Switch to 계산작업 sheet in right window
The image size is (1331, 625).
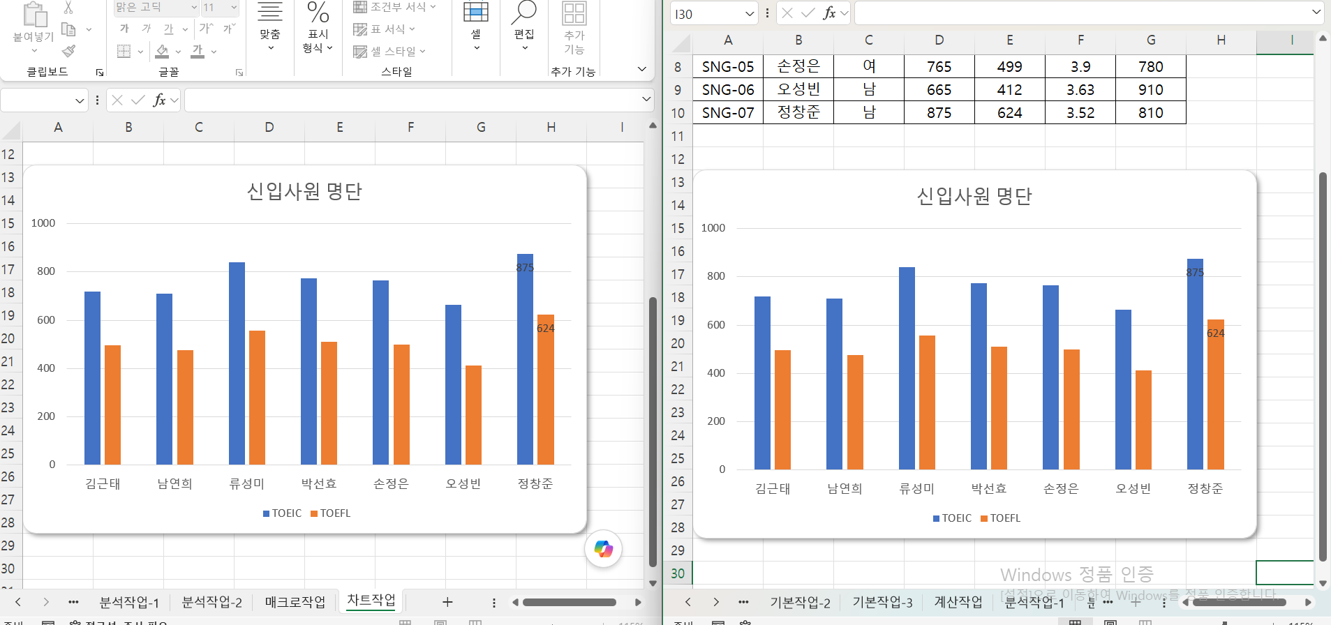(958, 603)
